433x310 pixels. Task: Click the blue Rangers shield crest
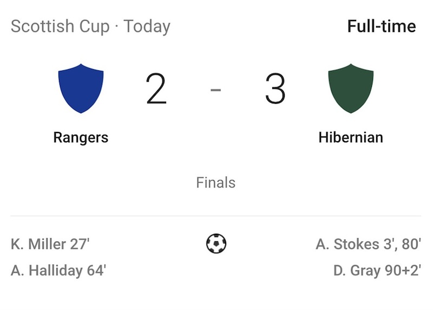pyautogui.click(x=81, y=88)
